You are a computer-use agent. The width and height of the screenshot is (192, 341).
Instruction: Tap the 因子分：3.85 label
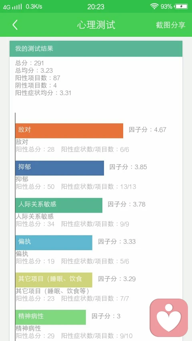[x=128, y=167]
